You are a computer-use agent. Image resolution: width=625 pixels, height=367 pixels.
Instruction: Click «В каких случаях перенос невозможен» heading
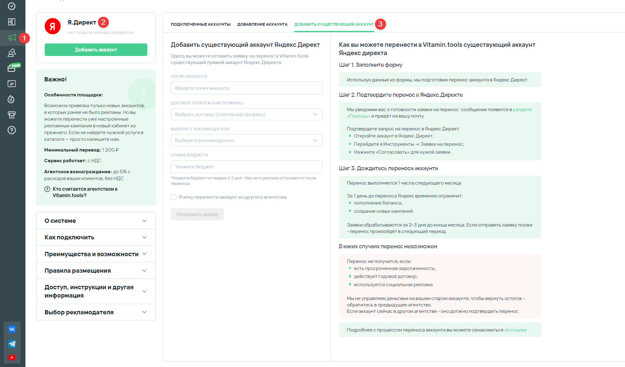[x=388, y=246]
